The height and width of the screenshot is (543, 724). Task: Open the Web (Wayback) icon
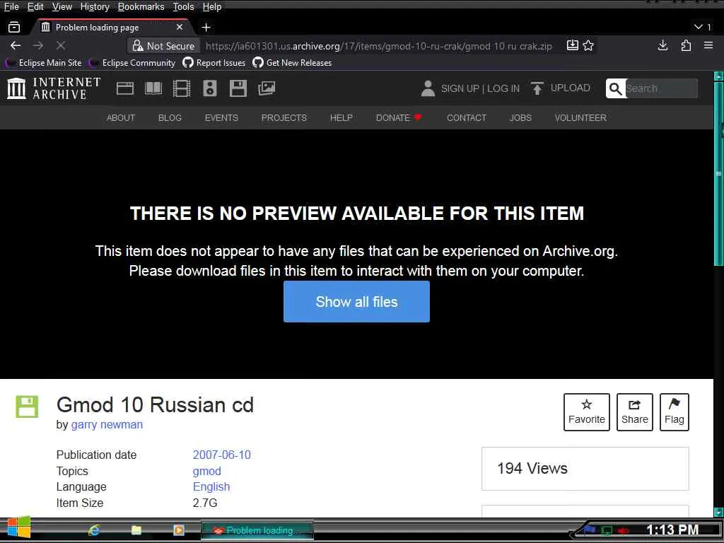(x=125, y=88)
